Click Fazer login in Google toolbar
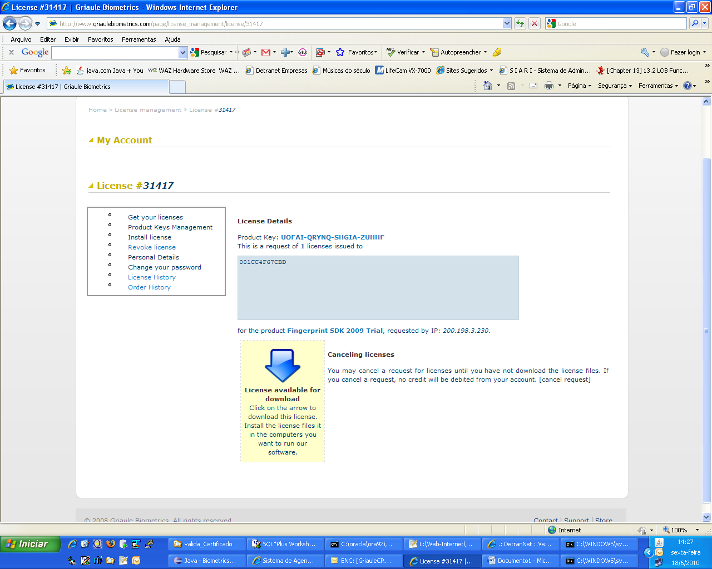This screenshot has height=569, width=712. coord(683,52)
